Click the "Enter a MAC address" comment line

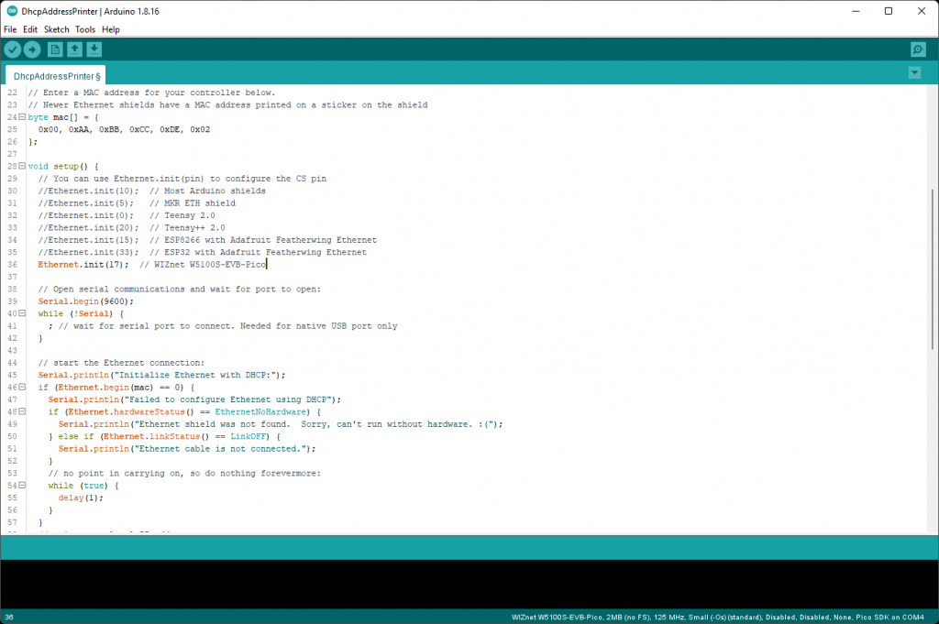pyautogui.click(x=151, y=93)
